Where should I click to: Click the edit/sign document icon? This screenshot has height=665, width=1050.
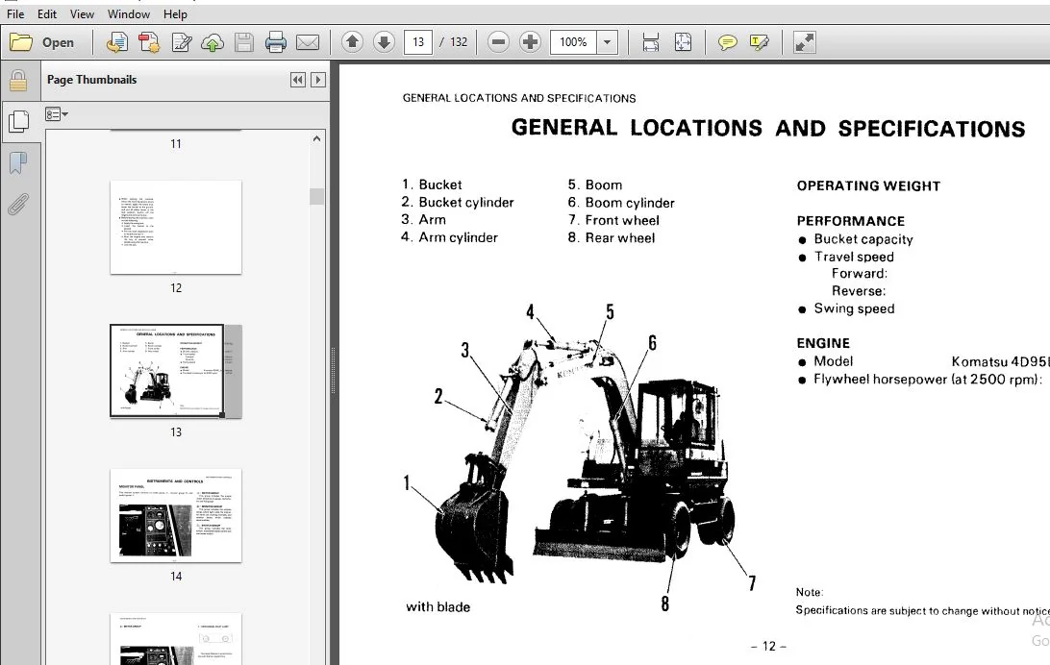tap(182, 42)
